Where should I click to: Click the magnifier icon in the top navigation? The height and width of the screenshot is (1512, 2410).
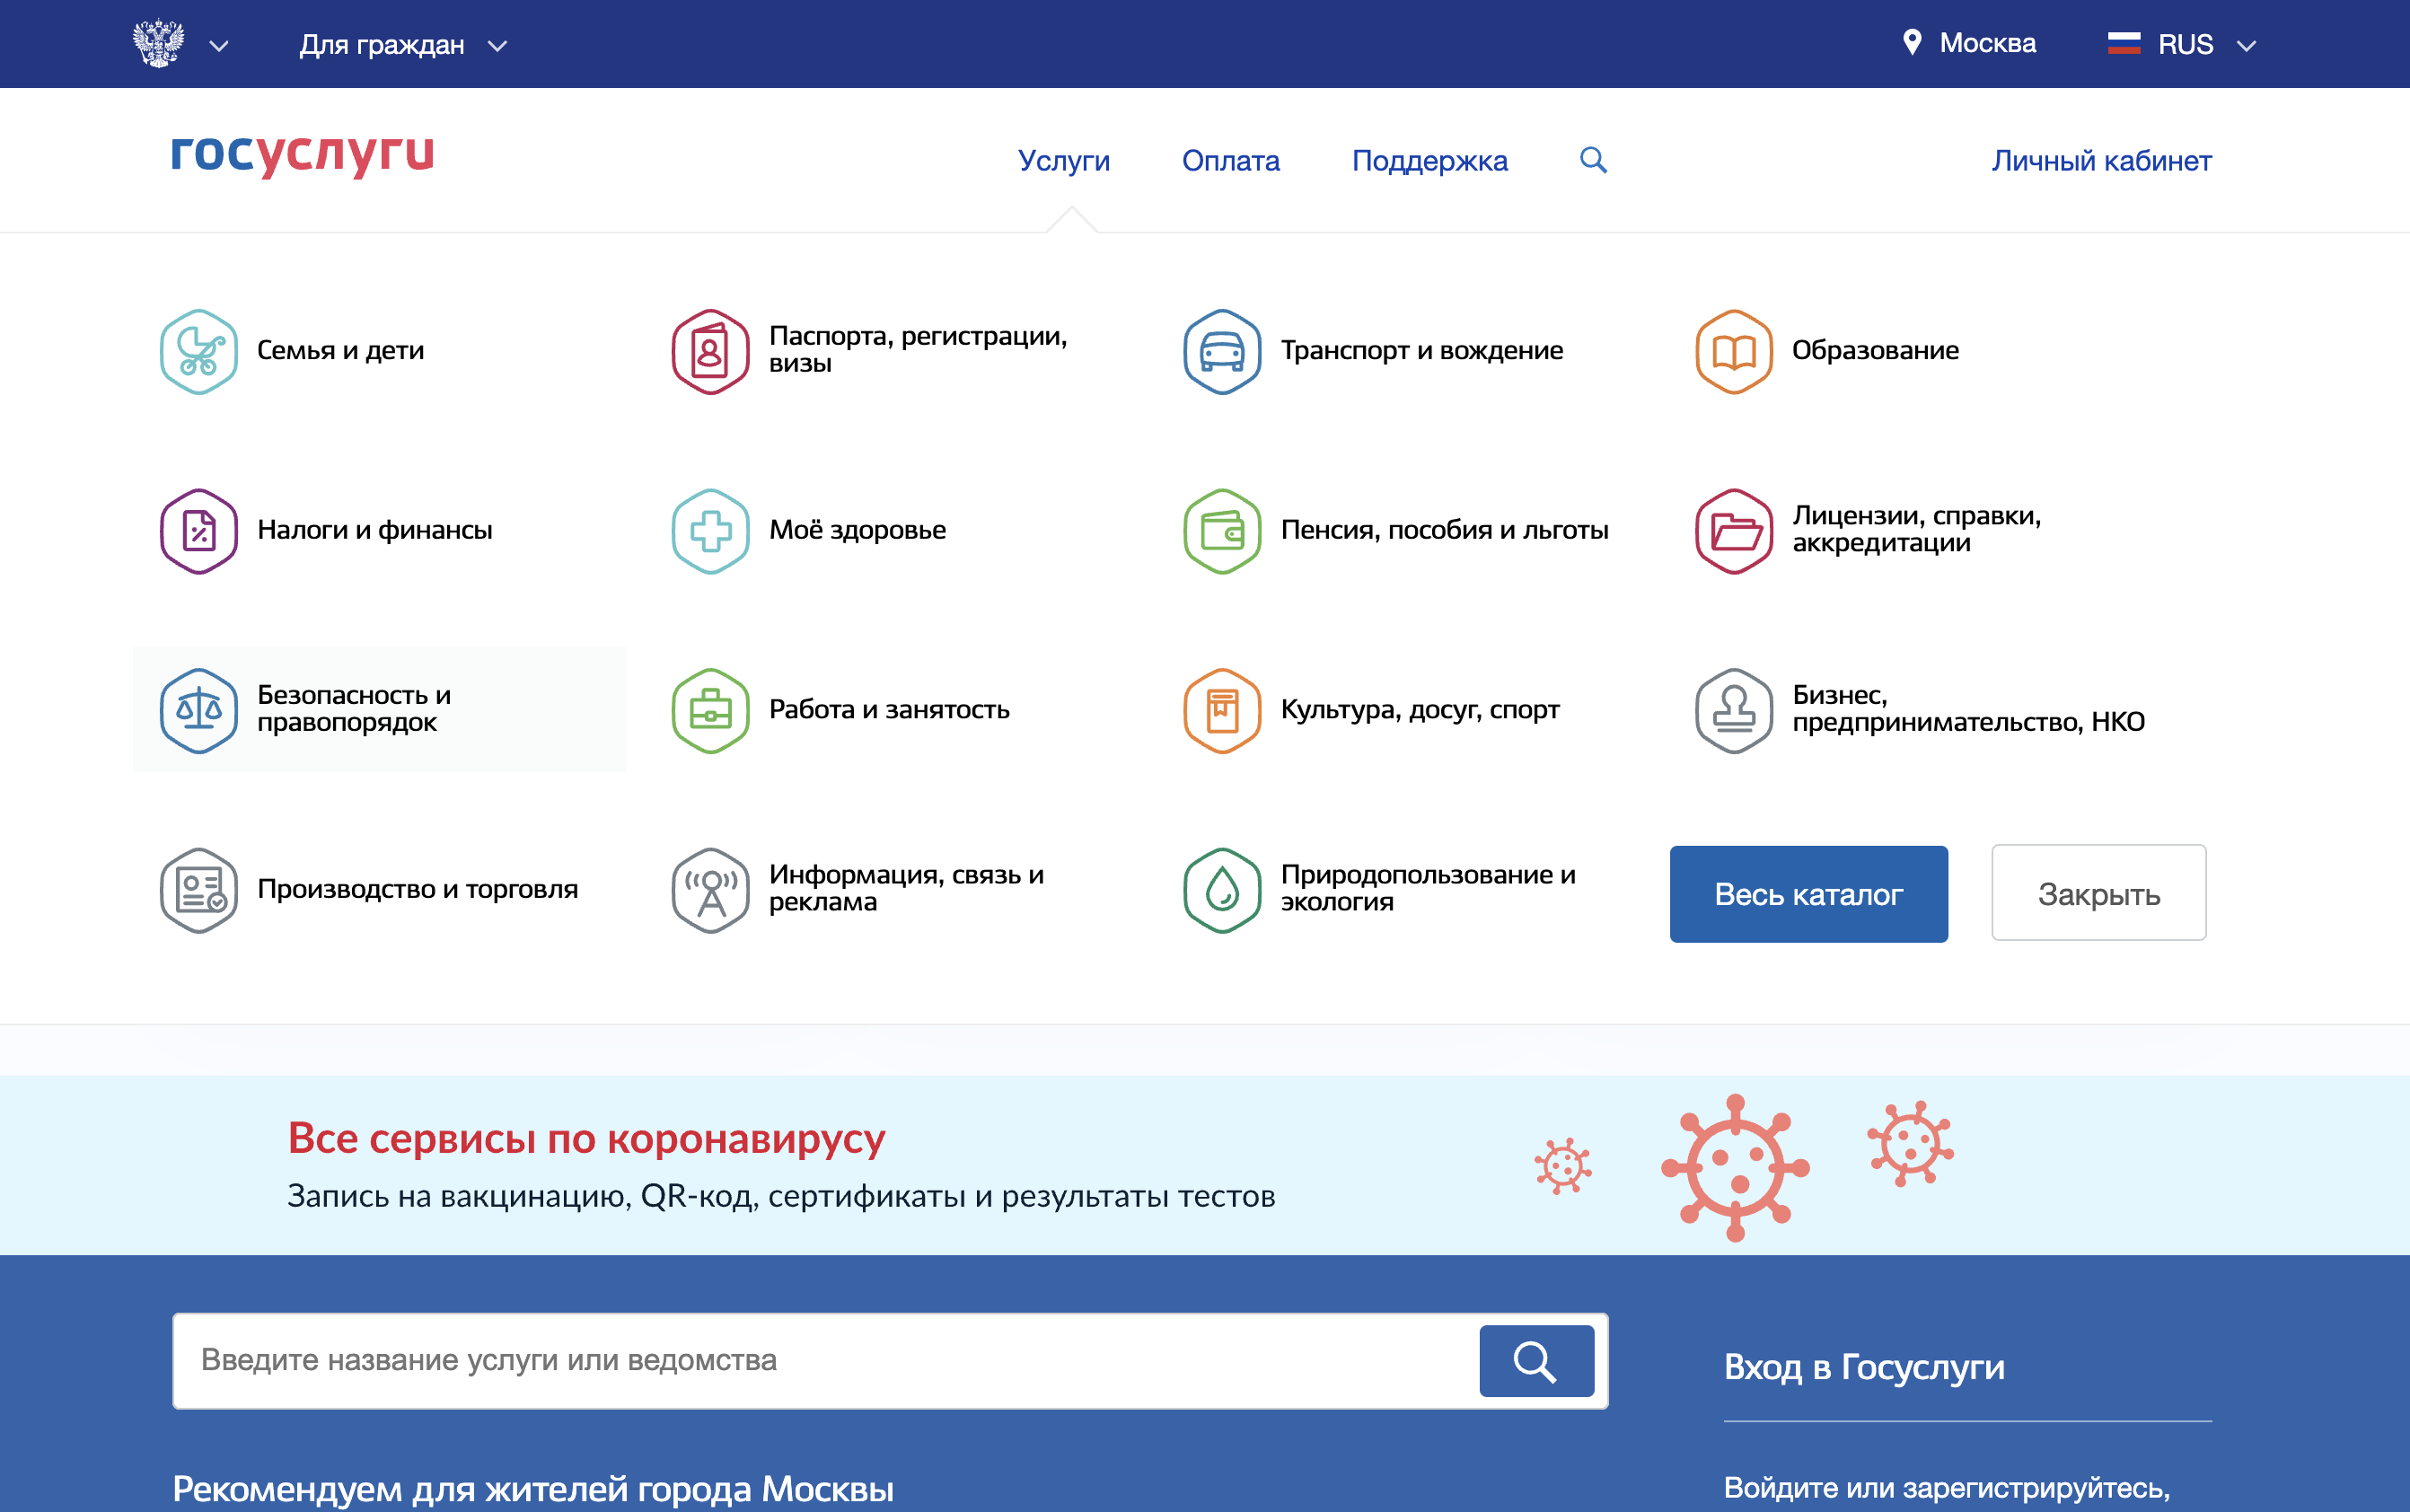pyautogui.click(x=1592, y=160)
